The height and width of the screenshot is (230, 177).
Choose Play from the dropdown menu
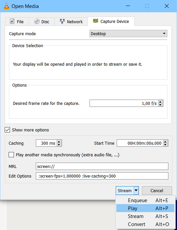145,208
